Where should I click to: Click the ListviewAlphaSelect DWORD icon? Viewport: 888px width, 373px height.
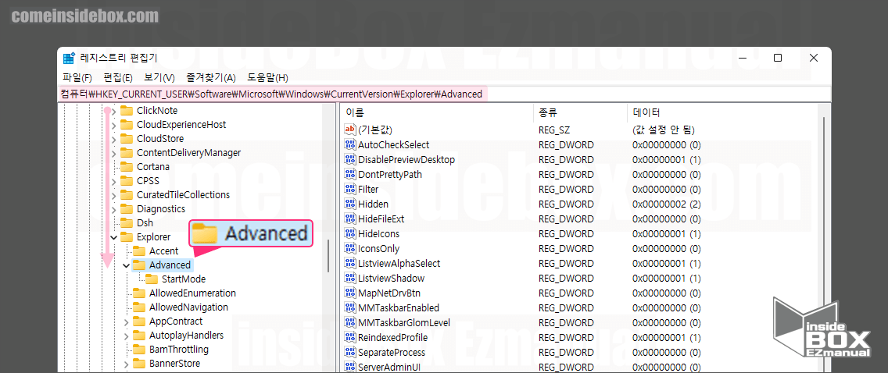coord(350,263)
